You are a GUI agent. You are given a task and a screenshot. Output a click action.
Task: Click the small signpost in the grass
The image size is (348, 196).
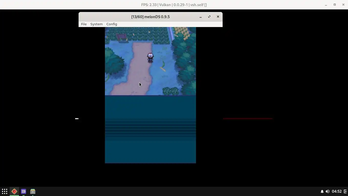[x=122, y=37]
